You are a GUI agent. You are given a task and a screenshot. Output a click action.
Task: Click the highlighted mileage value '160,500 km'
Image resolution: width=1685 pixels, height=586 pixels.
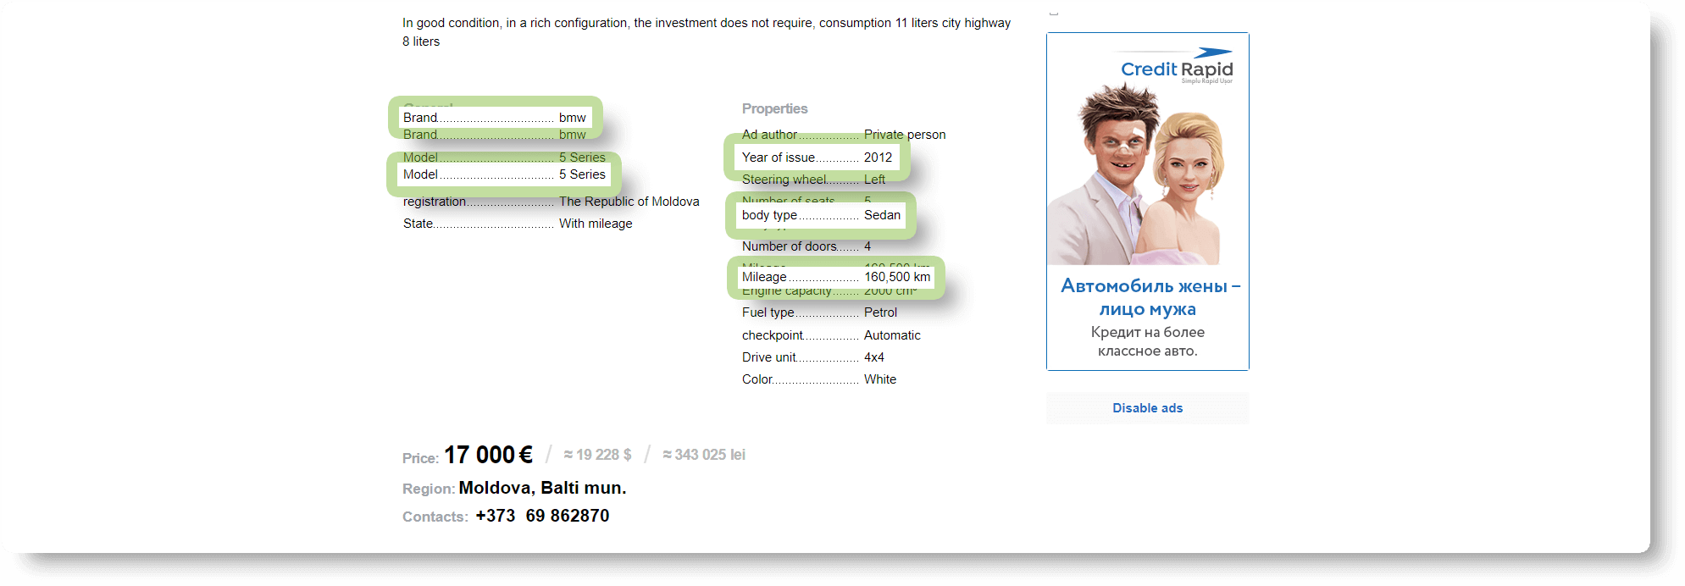[897, 277]
